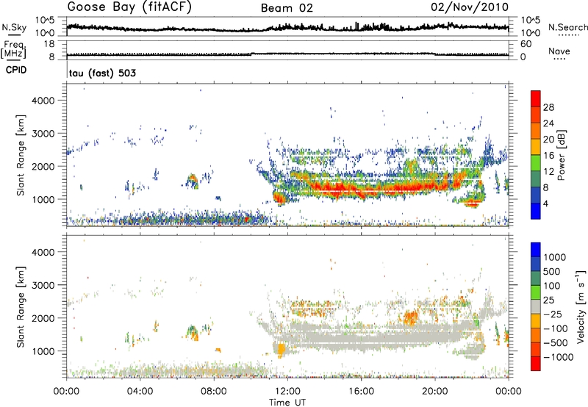The image size is (588, 407).
Task: Click the 4 value on Power colorbar
Action: (546, 203)
